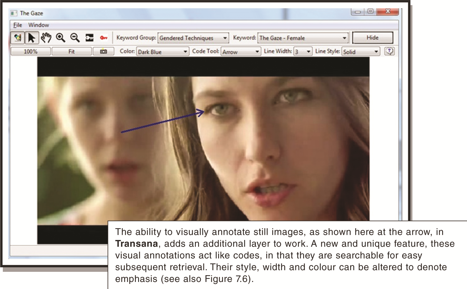The height and width of the screenshot is (289, 467).
Task: Open the help icon at toolbar end
Action: pos(389,51)
